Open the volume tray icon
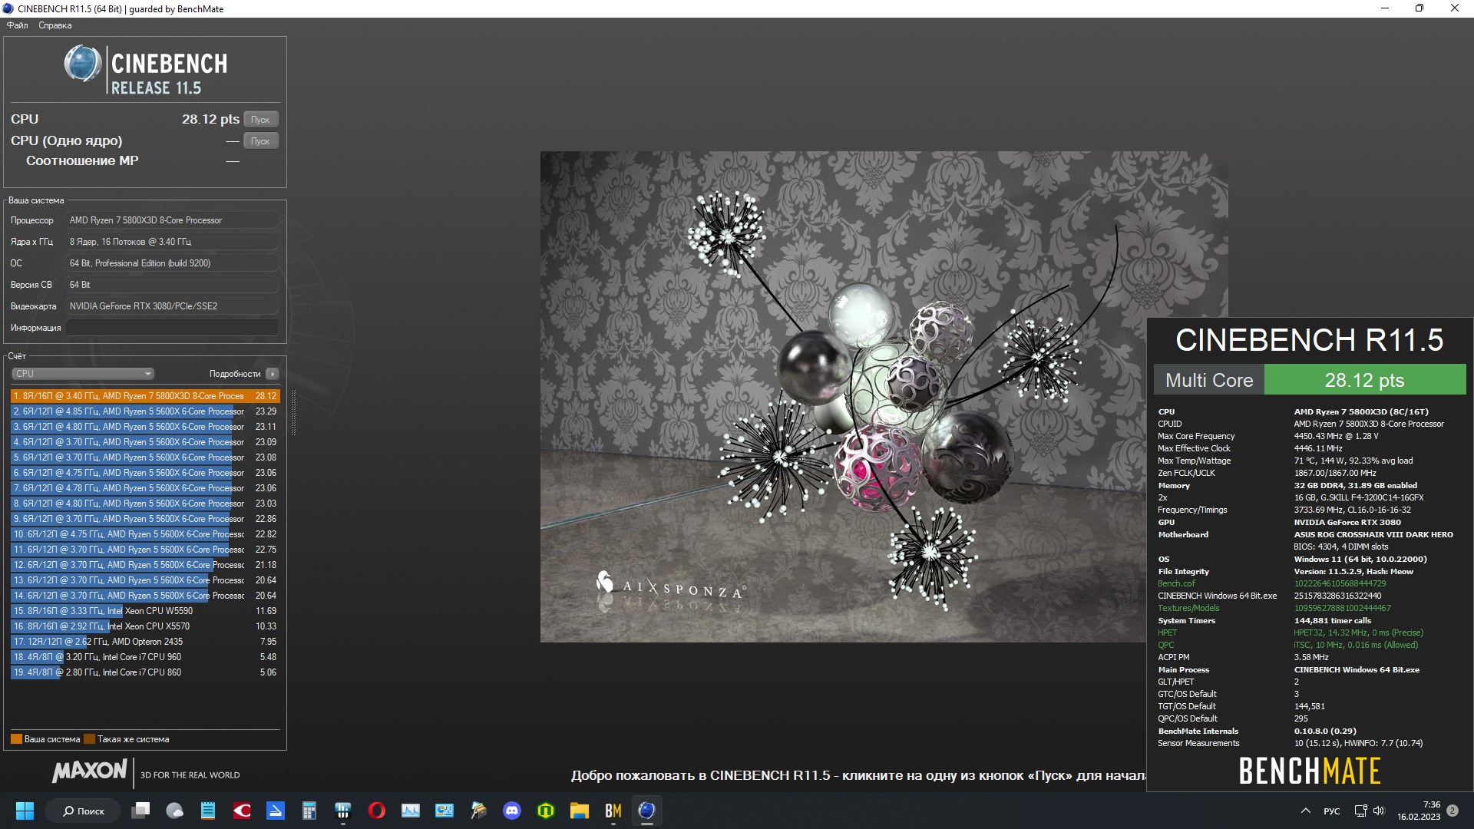Viewport: 1474px width, 829px height. 1379,811
